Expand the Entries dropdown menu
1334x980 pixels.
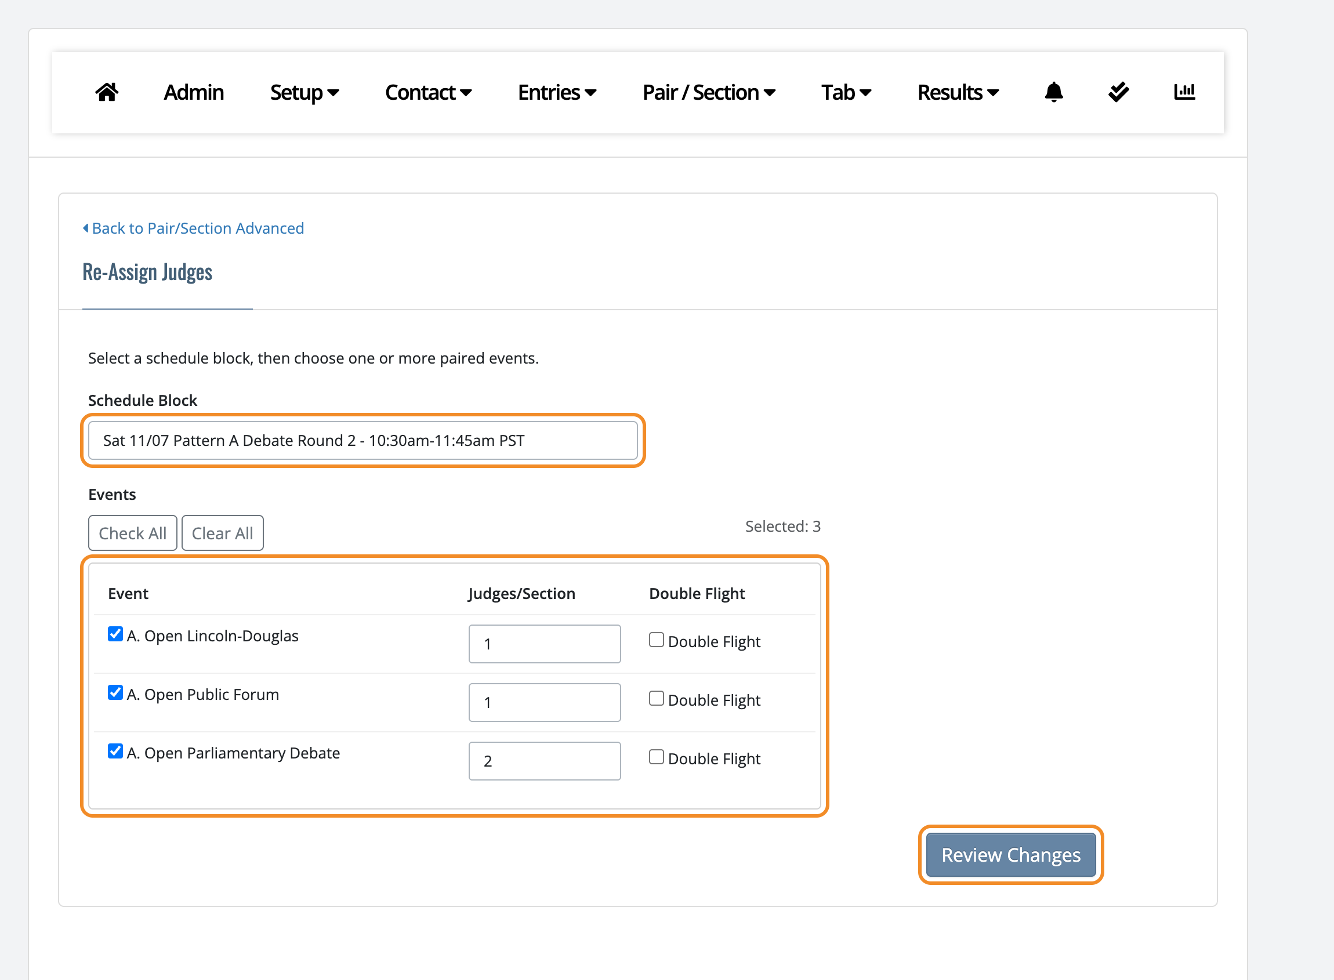click(557, 92)
